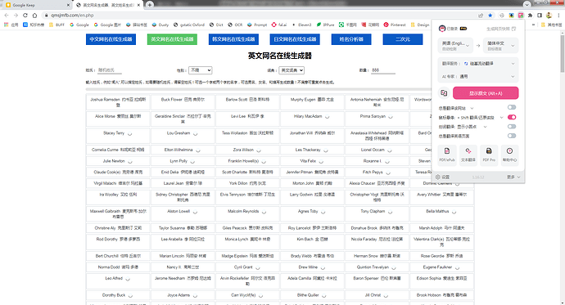Select the 韩文网名在线生成器 tab
Screen dimensions: 565x305
pos(233,39)
